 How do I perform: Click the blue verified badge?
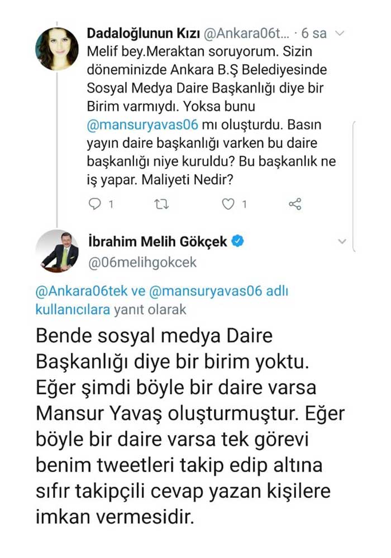pos(237,242)
